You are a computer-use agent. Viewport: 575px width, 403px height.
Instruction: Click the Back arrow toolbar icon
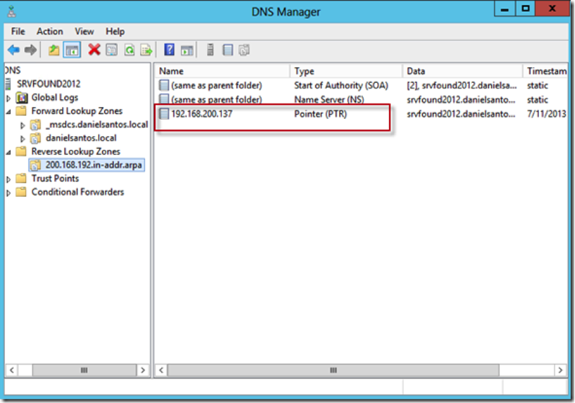(x=14, y=50)
